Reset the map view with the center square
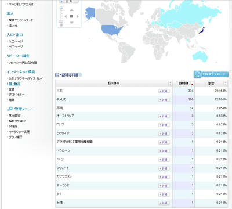232x209 pixels. pyautogui.click(x=71, y=16)
